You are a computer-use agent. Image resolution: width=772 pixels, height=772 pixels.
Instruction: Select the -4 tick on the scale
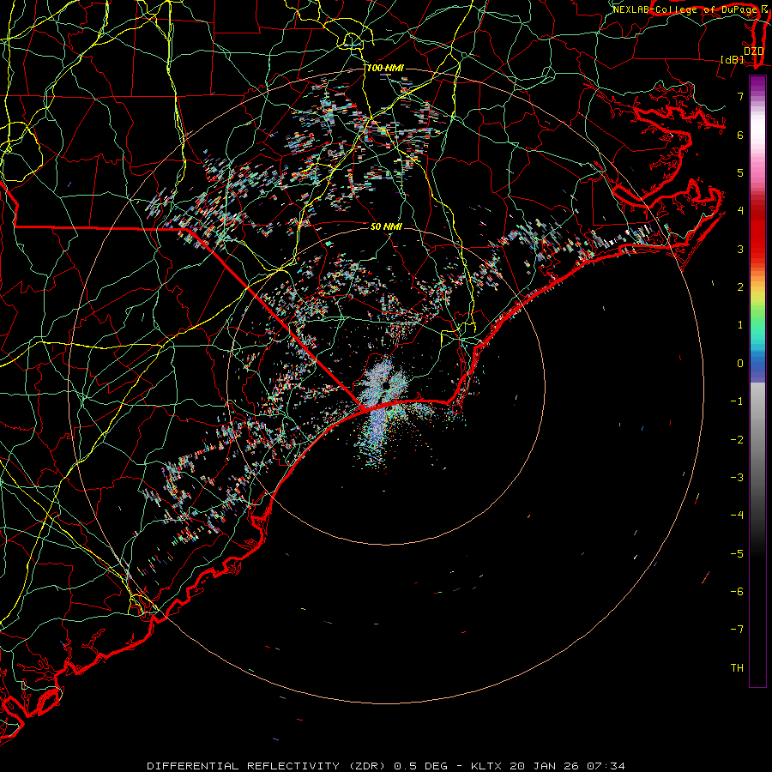coord(737,516)
